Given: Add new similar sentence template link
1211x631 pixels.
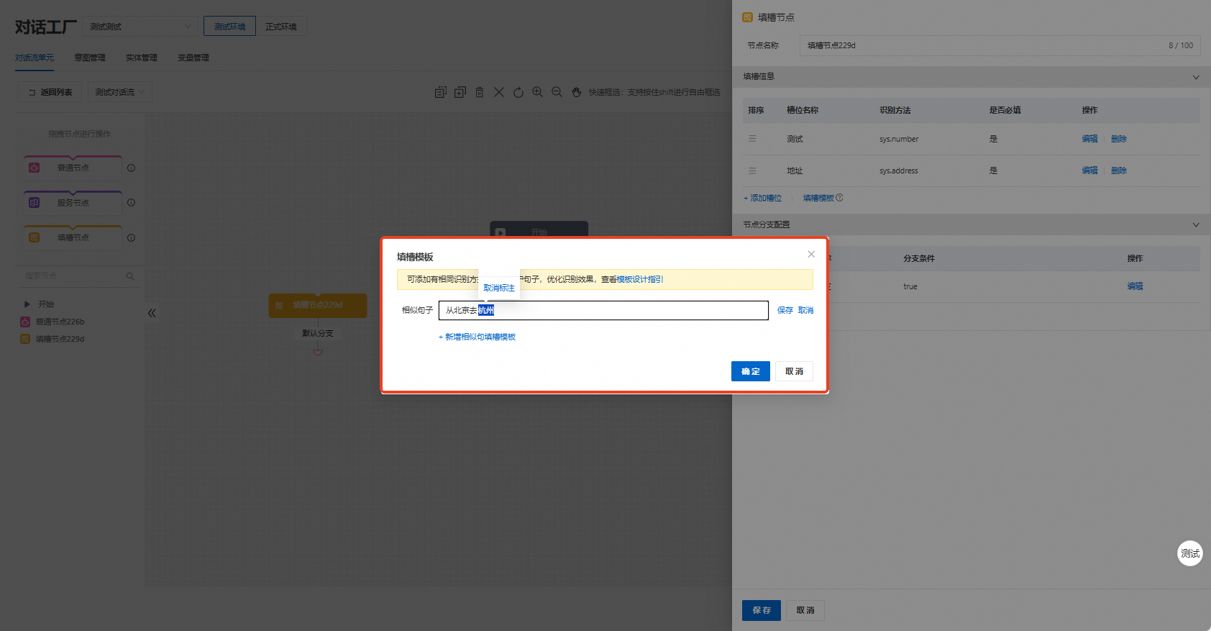Looking at the screenshot, I should tap(477, 337).
